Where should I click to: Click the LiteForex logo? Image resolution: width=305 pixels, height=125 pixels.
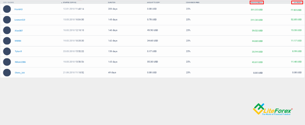click(273, 109)
